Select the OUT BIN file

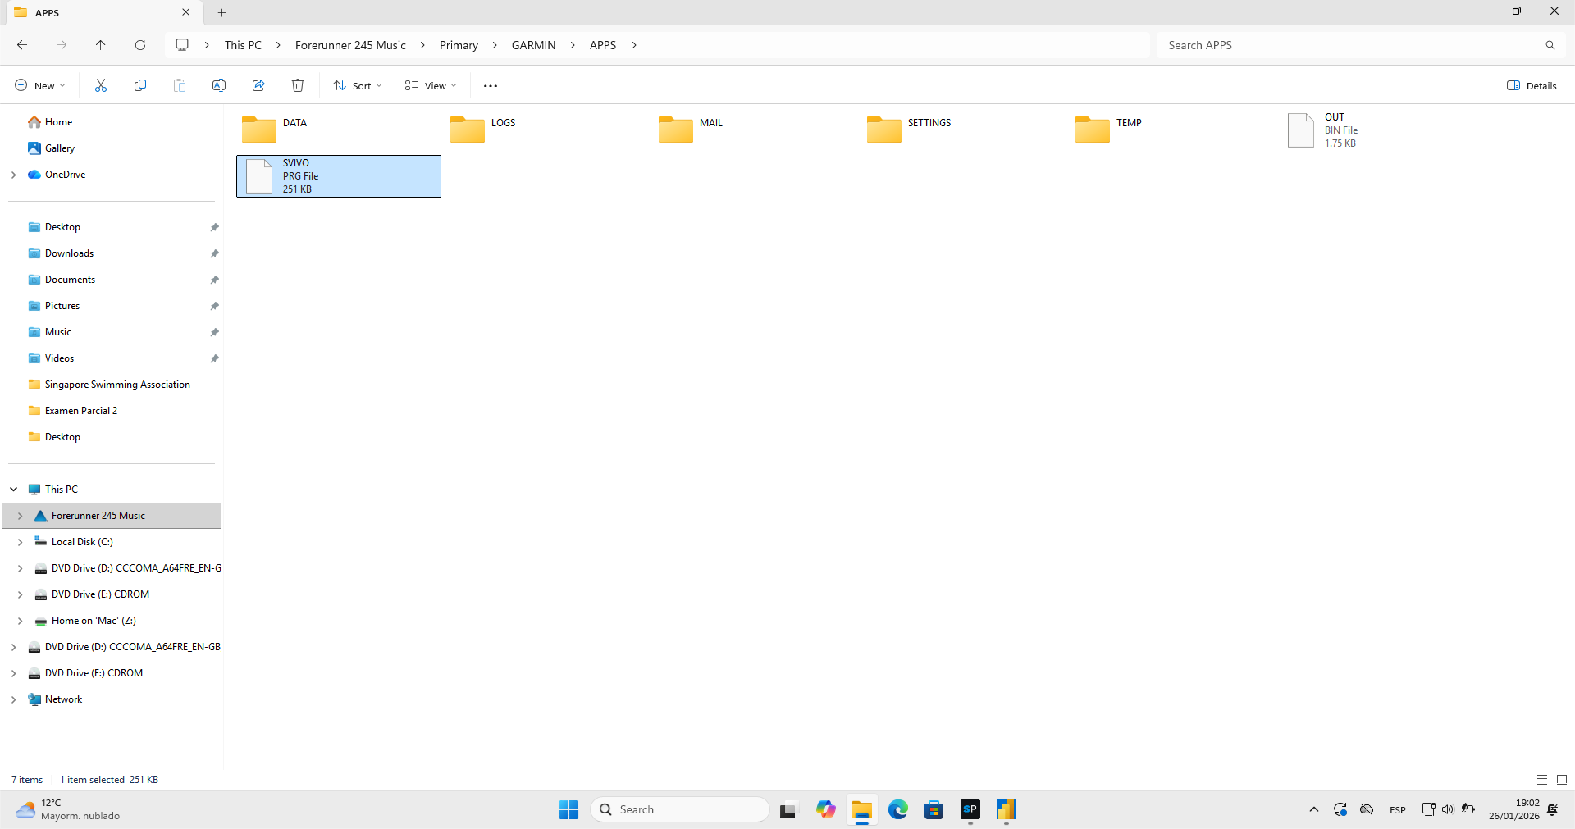1380,130
